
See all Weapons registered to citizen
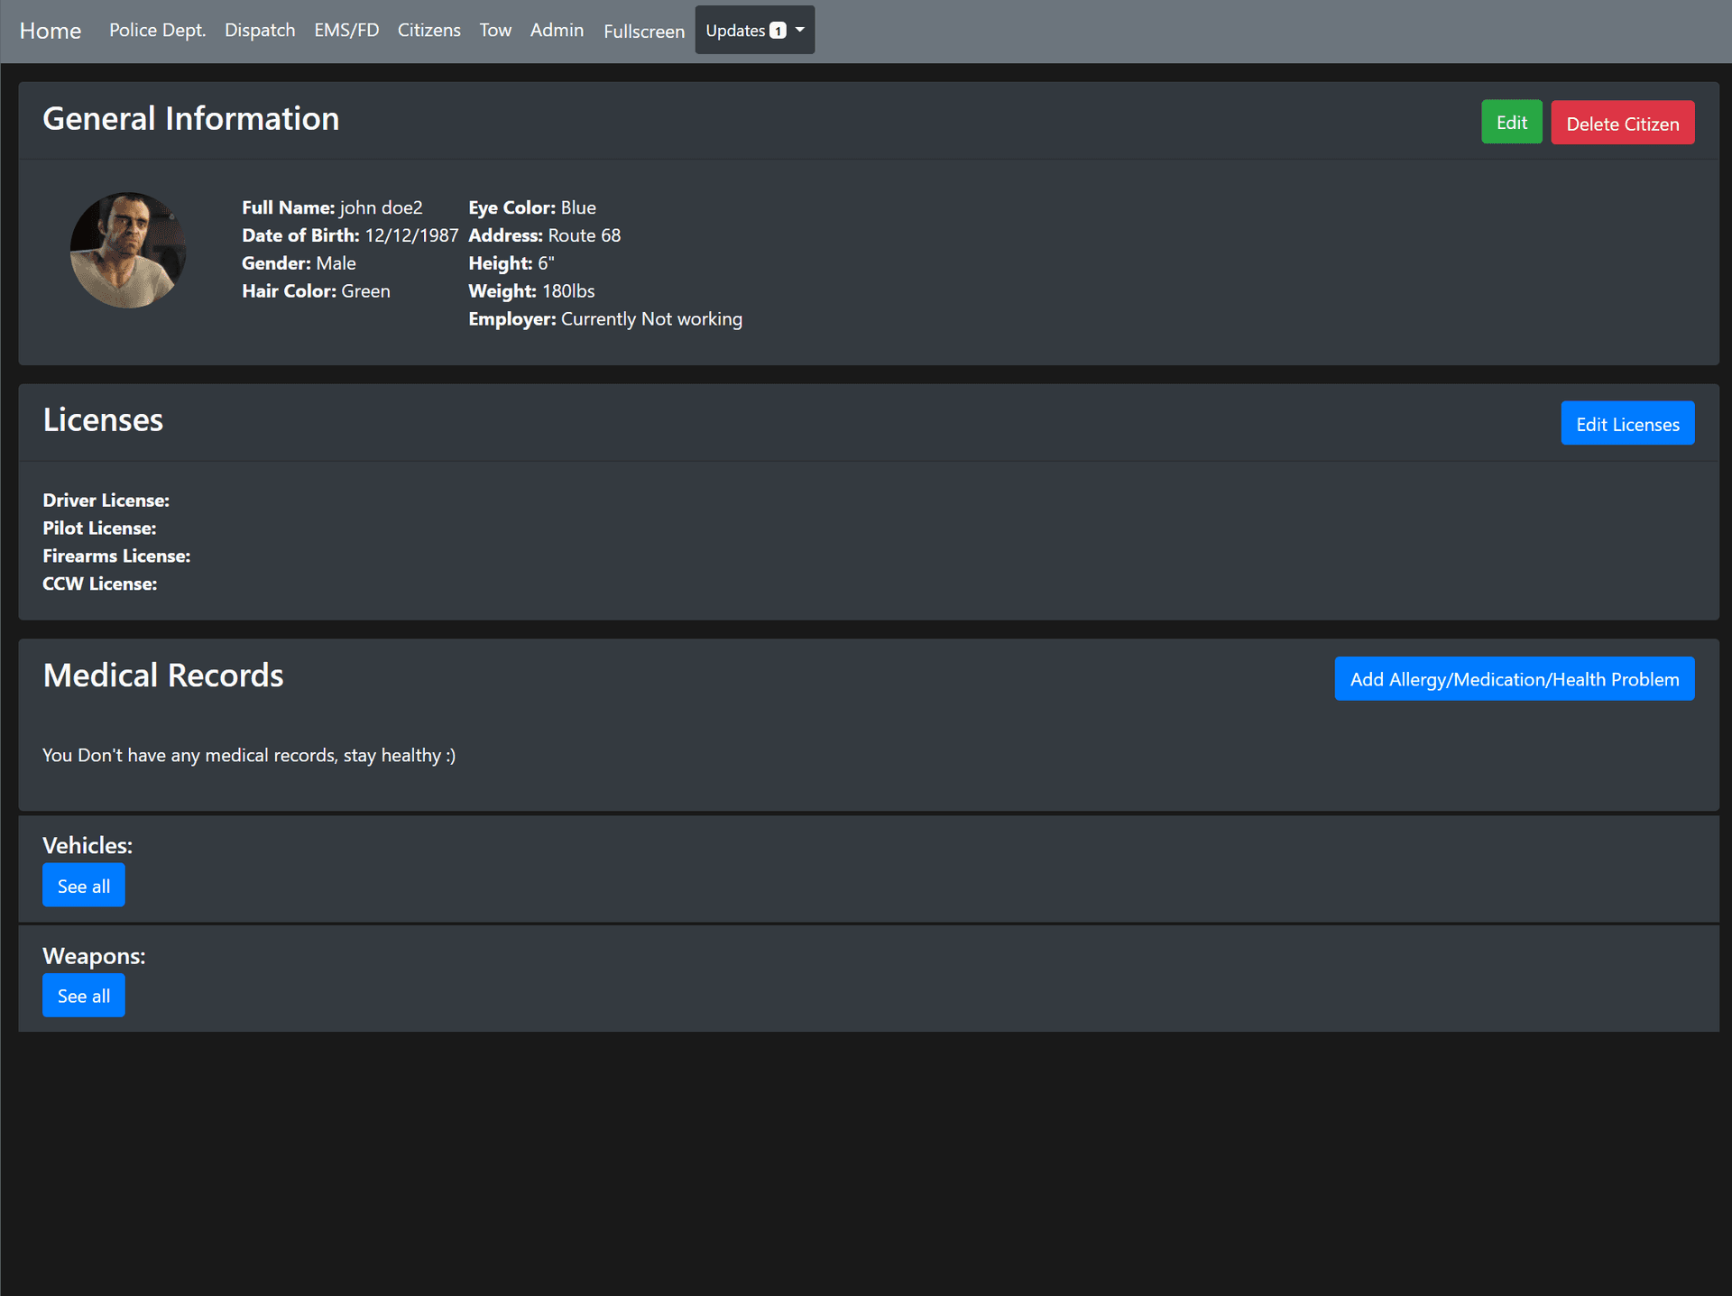[85, 995]
